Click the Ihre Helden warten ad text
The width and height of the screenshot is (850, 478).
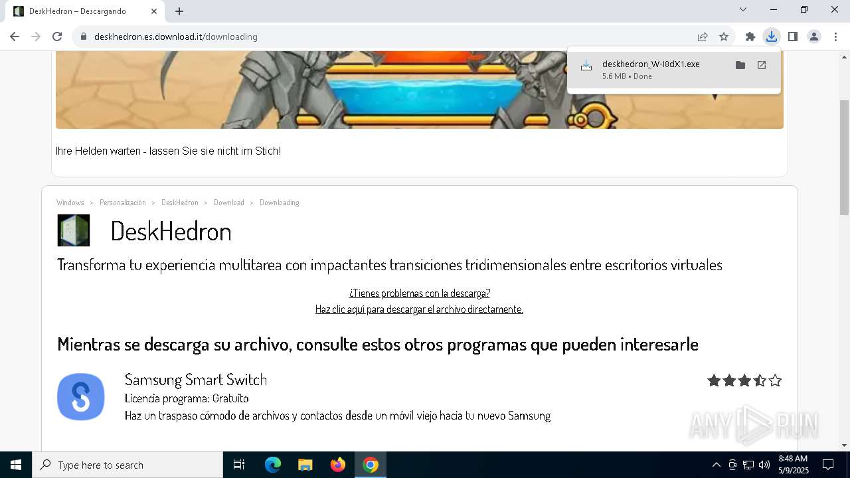click(x=169, y=151)
